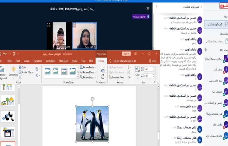This screenshot has width=228, height=146.
Task: Click the Crop tool icon
Action: click(x=137, y=69)
